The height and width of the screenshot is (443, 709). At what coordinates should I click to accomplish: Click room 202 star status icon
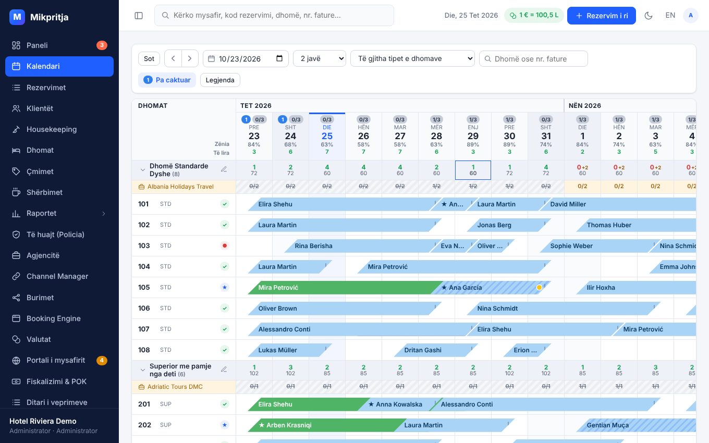tap(225, 425)
